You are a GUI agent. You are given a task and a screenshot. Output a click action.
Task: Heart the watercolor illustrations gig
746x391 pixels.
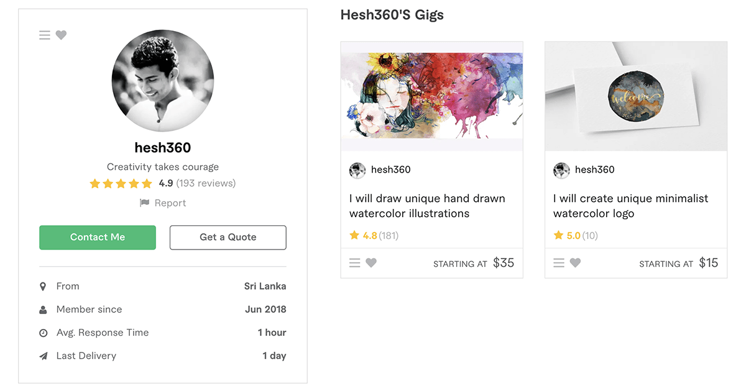pyautogui.click(x=371, y=263)
